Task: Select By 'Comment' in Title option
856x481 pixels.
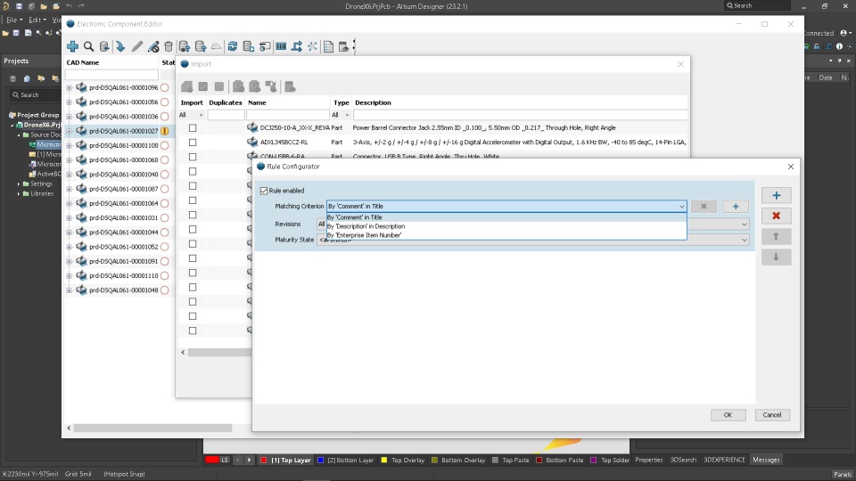Action: click(506, 217)
